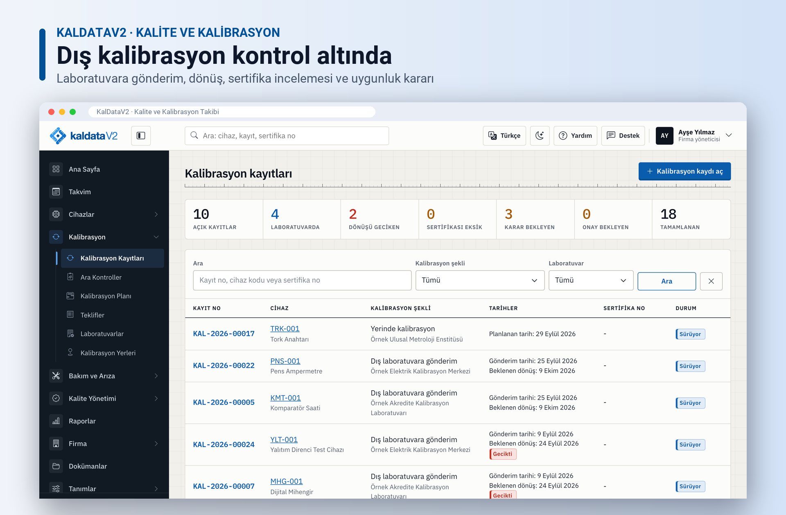Click the record search input field

coord(302,280)
